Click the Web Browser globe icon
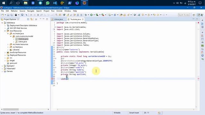205x115 pixels. [x=135, y=15]
